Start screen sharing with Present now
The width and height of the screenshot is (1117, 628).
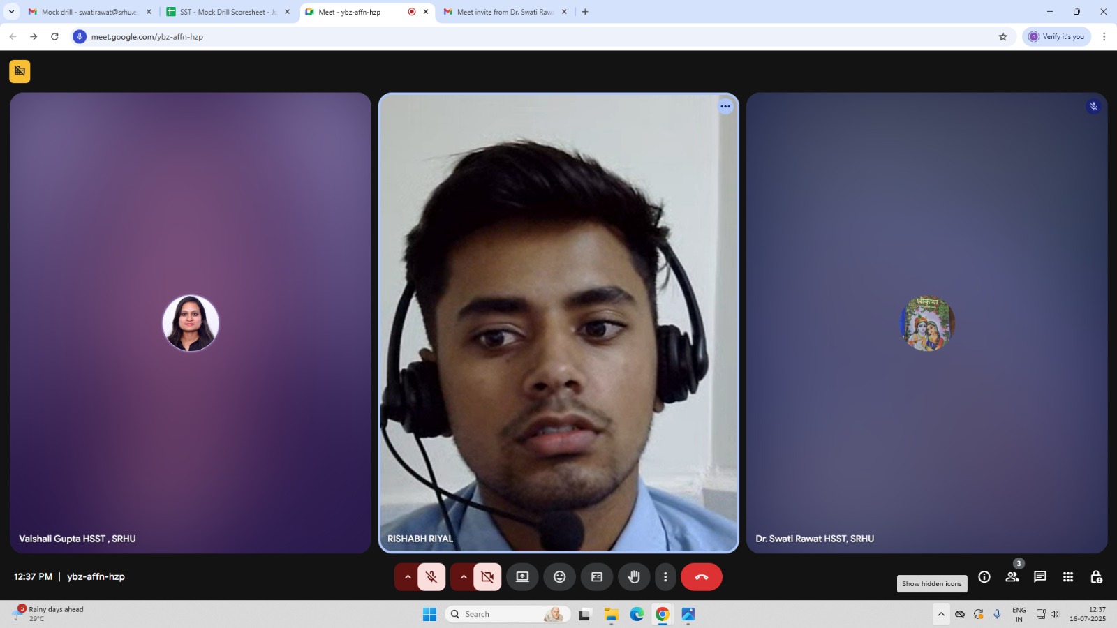(x=522, y=577)
